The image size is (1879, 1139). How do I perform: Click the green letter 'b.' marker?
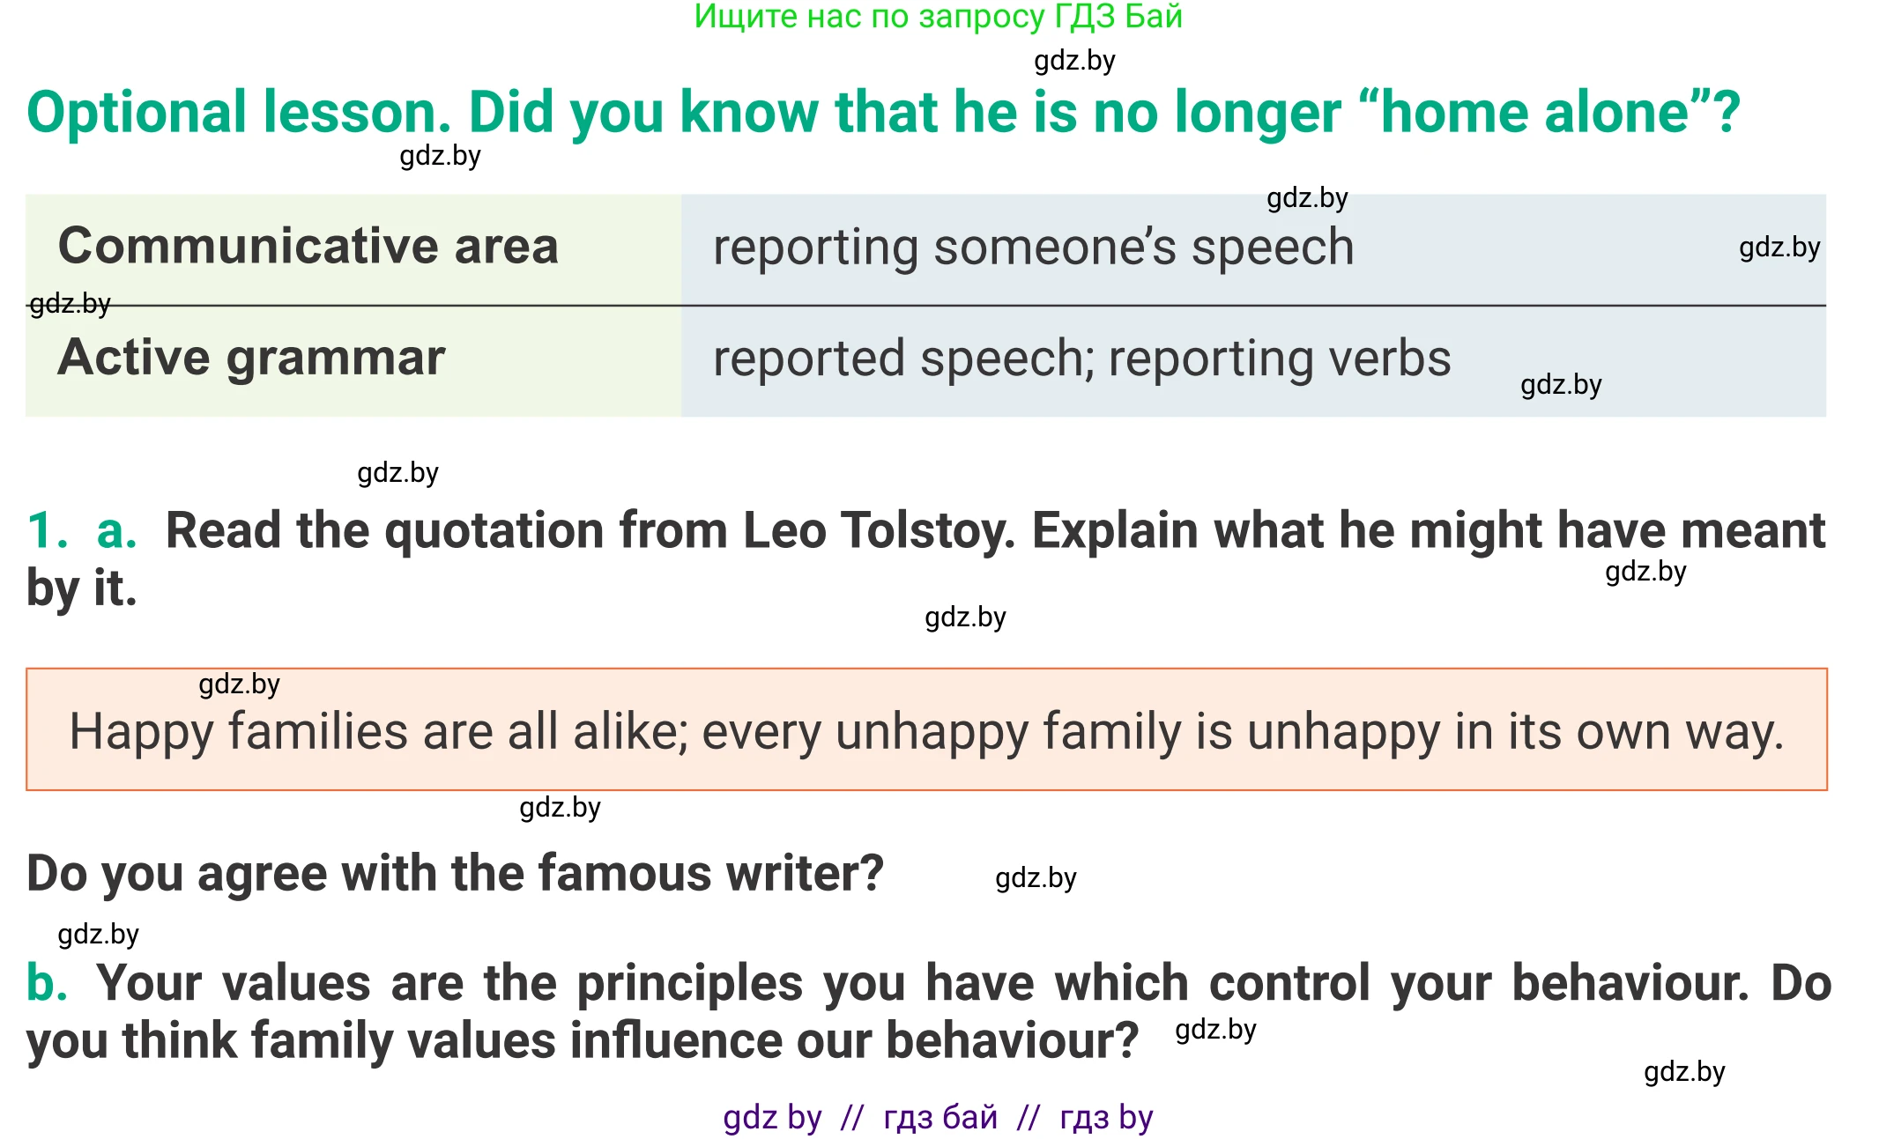coord(47,982)
